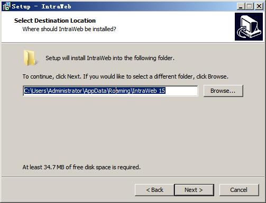Click the 'Setup - IntraWeb' title bar text
The width and height of the screenshot is (266, 203).
[x=41, y=6]
